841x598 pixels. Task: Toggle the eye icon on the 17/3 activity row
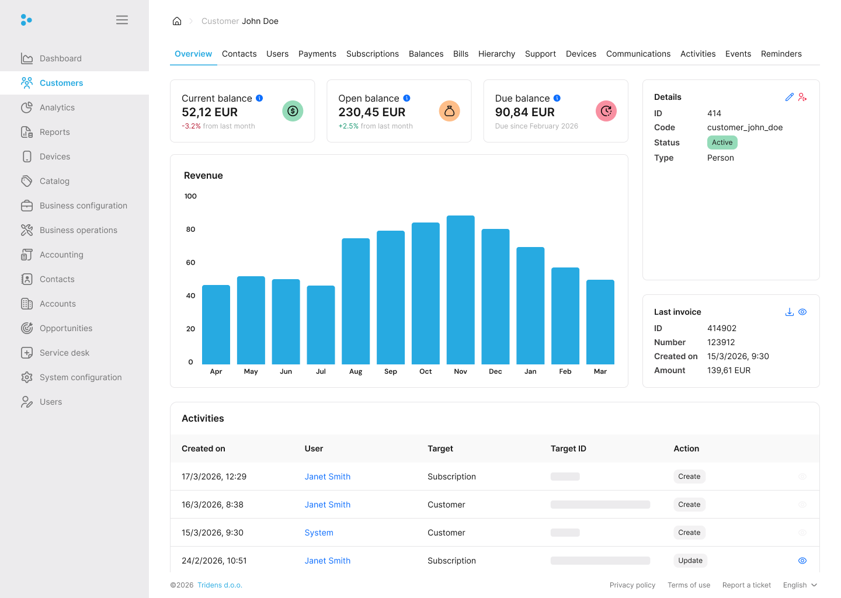(802, 476)
